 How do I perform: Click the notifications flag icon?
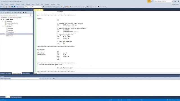[x=149, y=1]
